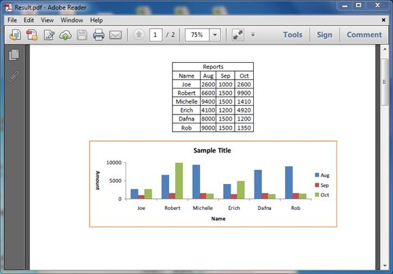Viewport: 393px width, 274px height.
Task: Click the Aug column header cell
Action: pos(208,76)
